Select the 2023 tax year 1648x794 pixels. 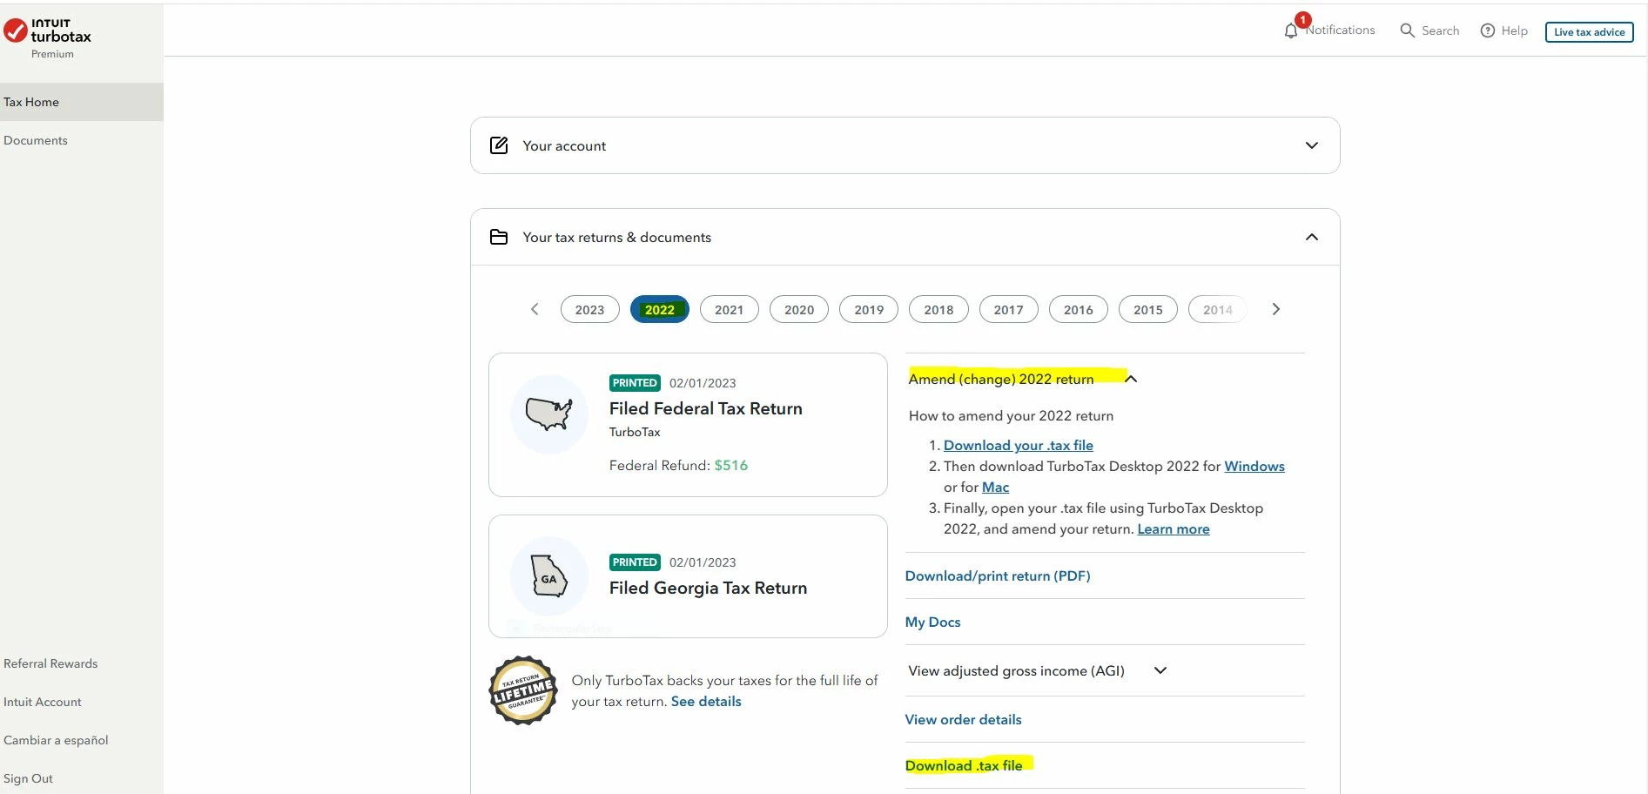click(589, 309)
